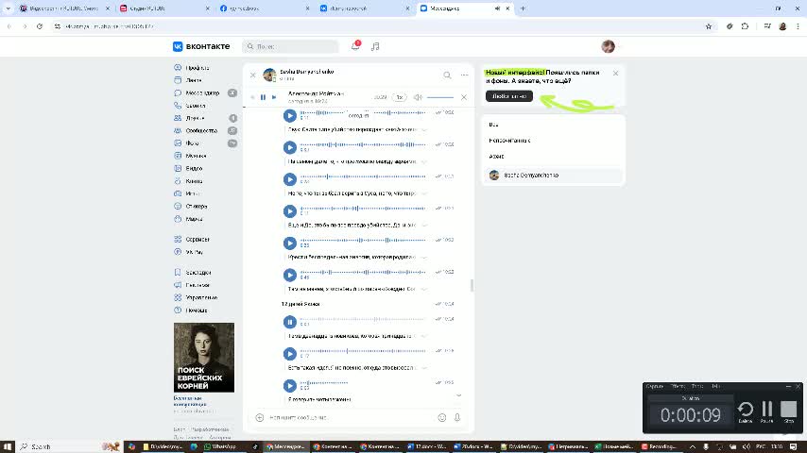
Task: Reload the page in the browser
Action: click(40, 26)
